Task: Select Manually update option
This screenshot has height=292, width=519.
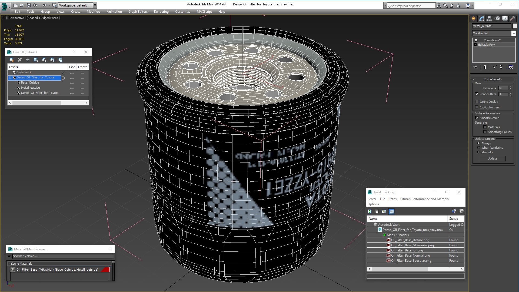Action: point(479,152)
